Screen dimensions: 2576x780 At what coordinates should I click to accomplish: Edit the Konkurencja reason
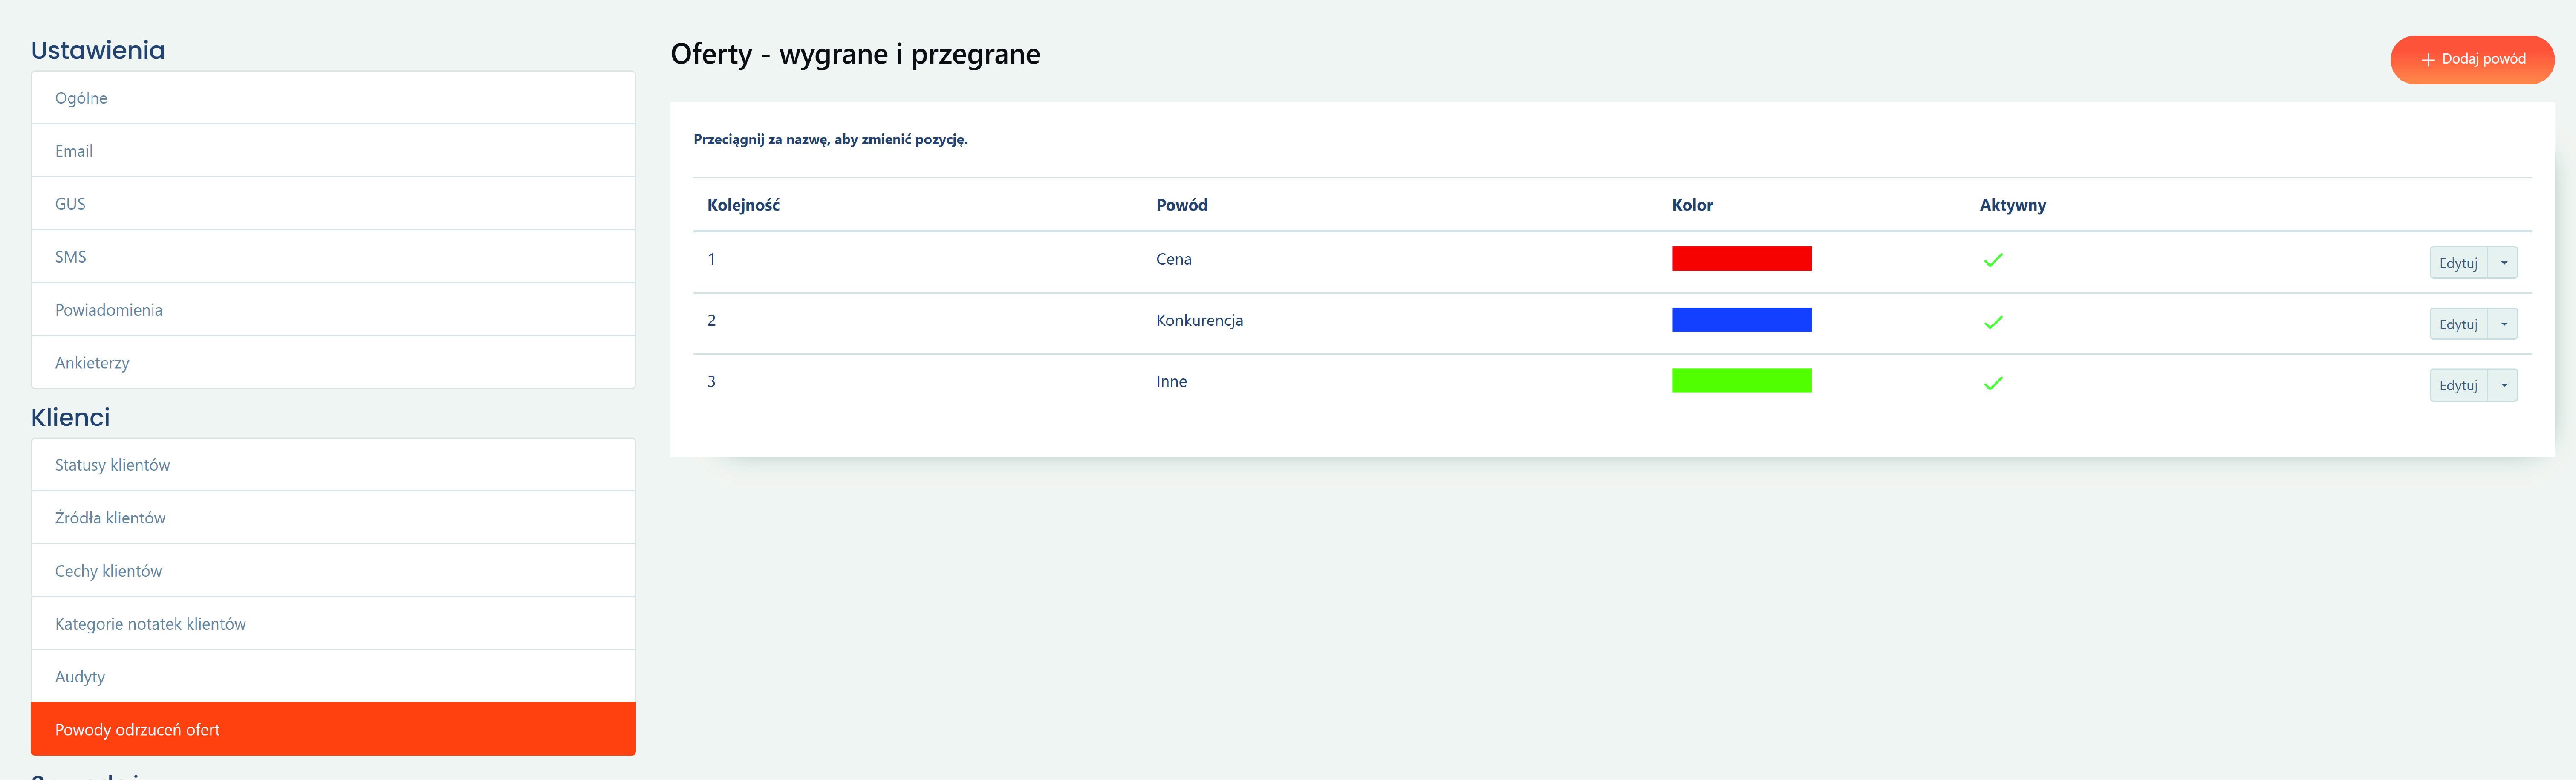point(2457,324)
